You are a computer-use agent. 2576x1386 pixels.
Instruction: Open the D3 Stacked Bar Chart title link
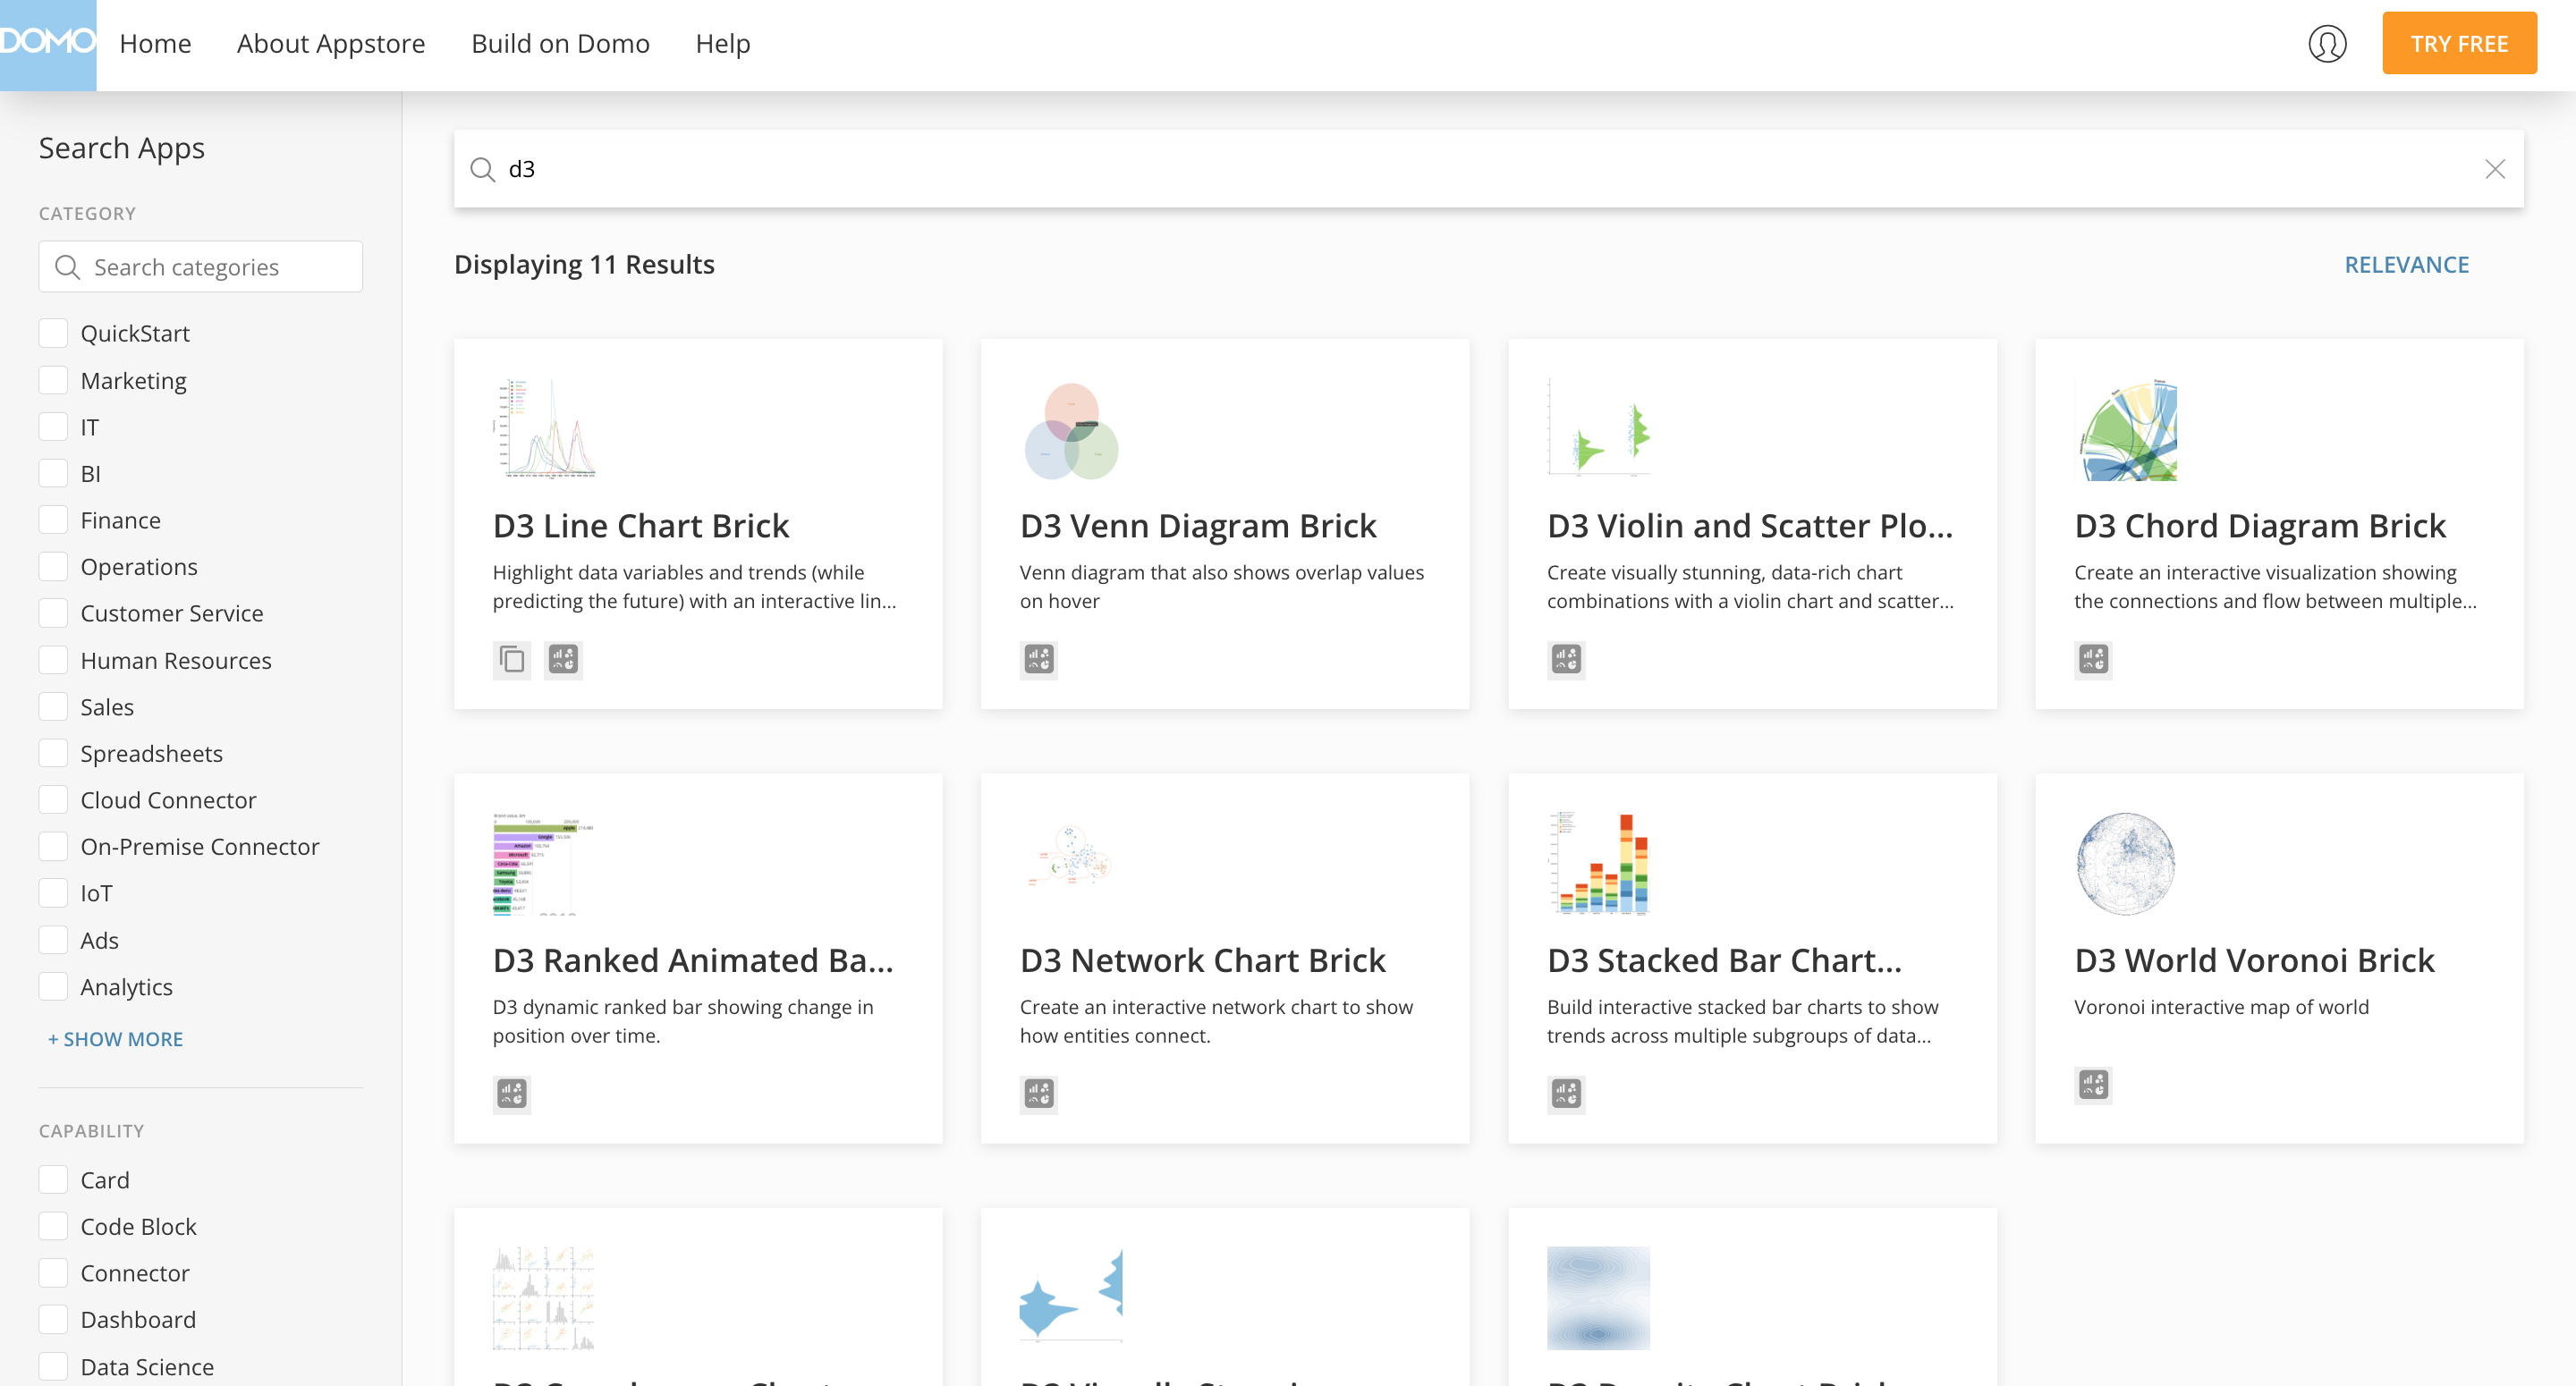pos(1724,960)
